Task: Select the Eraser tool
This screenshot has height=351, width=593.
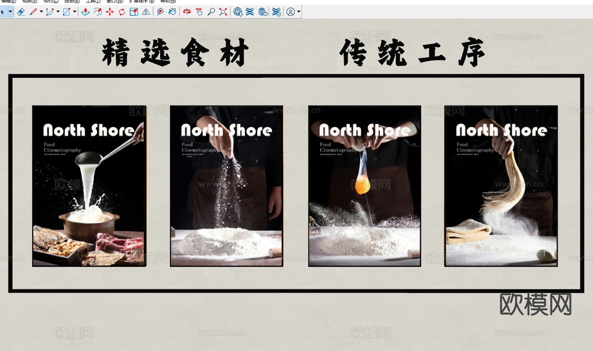Action: (21, 12)
